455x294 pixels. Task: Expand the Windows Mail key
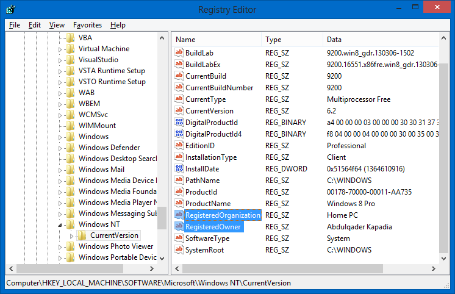pos(60,170)
